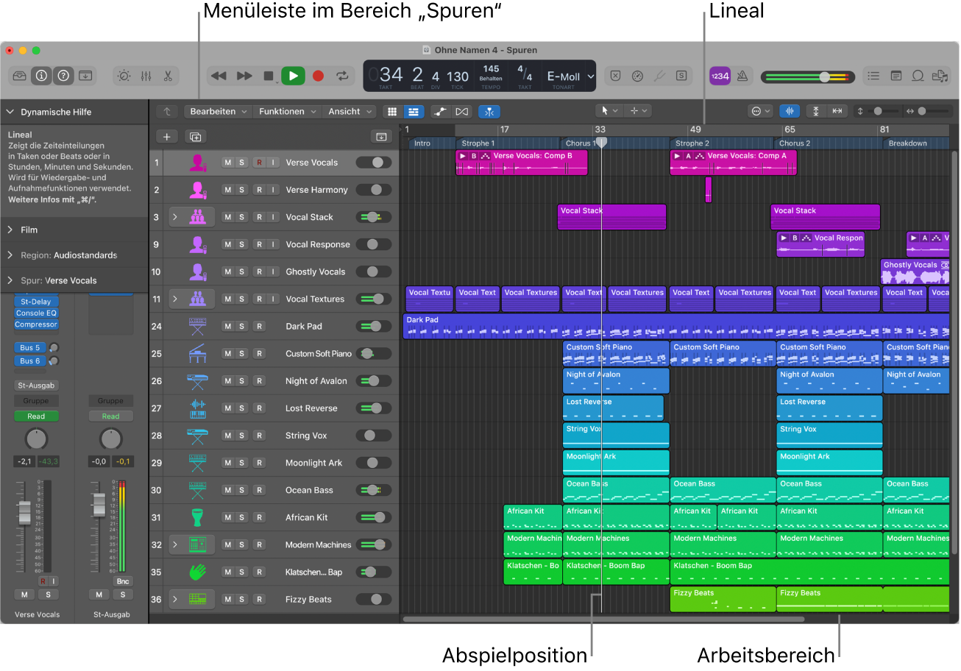961x671 pixels.
Task: Open the Mixer with the faders icon
Action: click(x=146, y=75)
